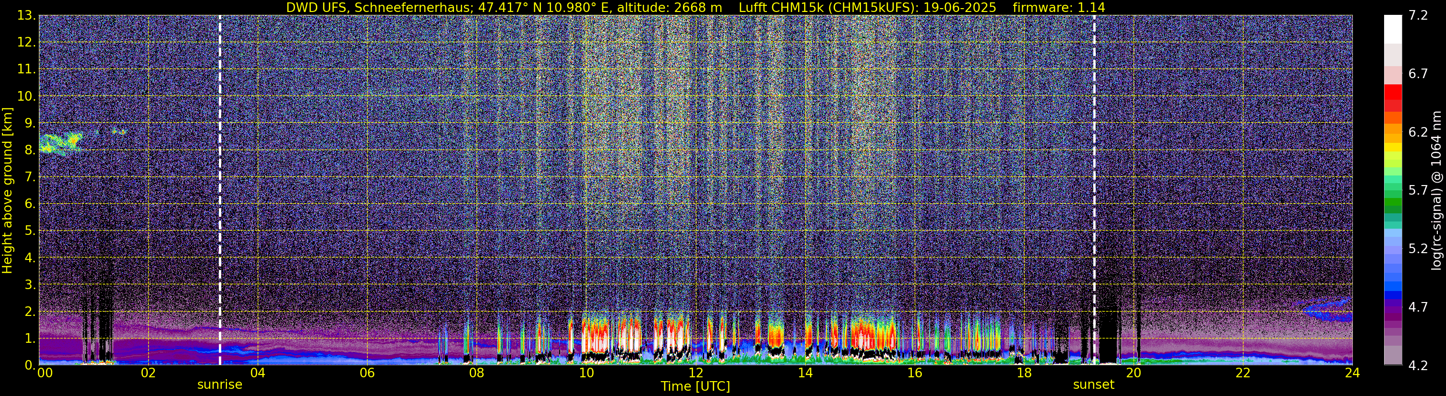Click the '16' time axis tick label
The width and height of the screenshot is (1446, 396).
914,373
